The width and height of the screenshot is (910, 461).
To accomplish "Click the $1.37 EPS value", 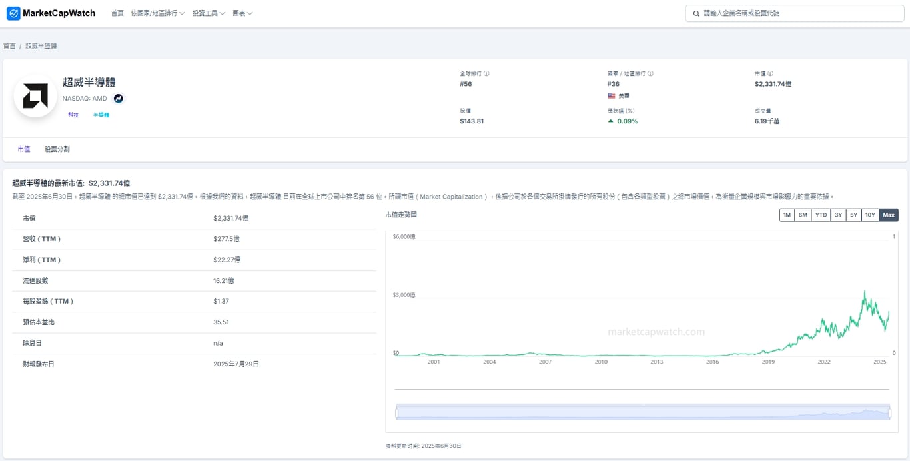I will click(221, 302).
